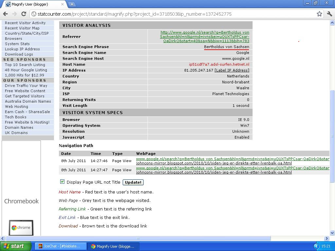Click the host name ip51cdf7a7.adsl-surfen.hetnet.nl
This screenshot has width=335, height=251.
[x=219, y=64]
